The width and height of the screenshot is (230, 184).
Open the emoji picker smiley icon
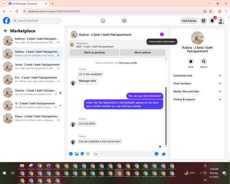(x=156, y=154)
